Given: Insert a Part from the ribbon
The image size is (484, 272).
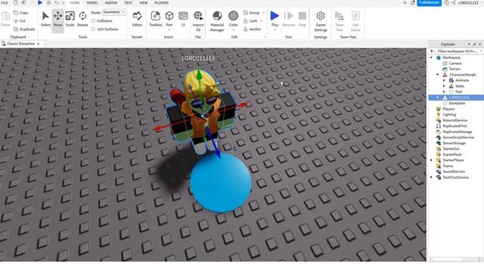Looking at the screenshot, I should pyautogui.click(x=169, y=19).
